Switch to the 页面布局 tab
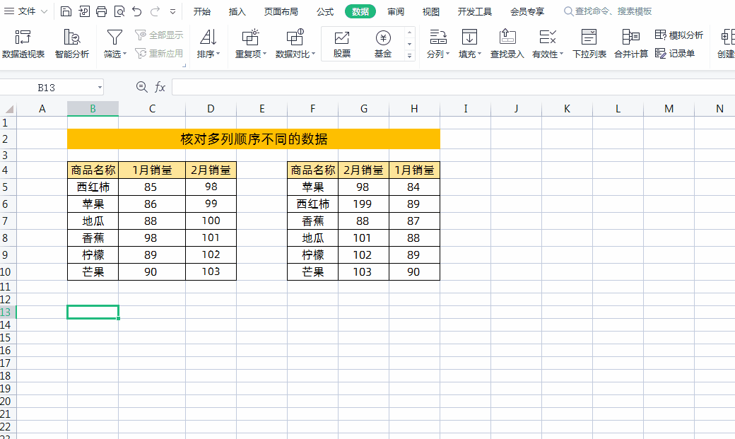The height and width of the screenshot is (439, 735). pos(281,11)
